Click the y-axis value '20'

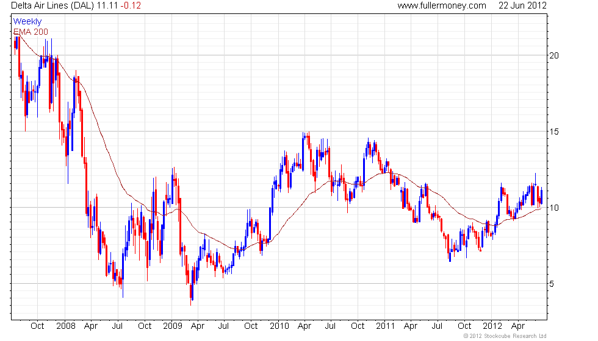pos(554,55)
